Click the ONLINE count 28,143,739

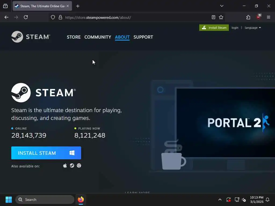29,135
